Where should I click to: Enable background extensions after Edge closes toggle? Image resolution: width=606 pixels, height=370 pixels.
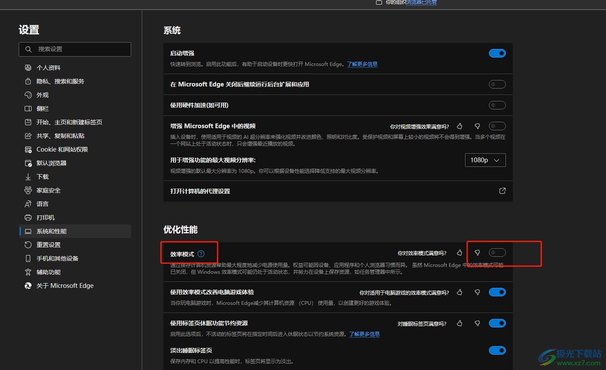(497, 84)
